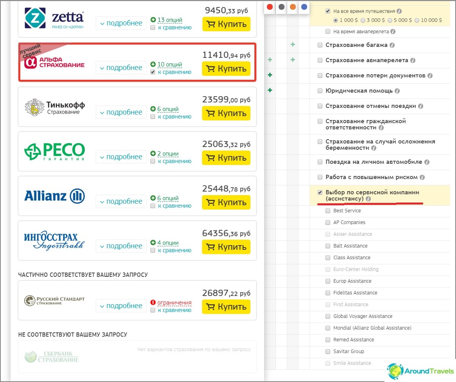The width and height of the screenshot is (456, 382).
Task: Check the Europ Assistance checkbox
Action: pyautogui.click(x=328, y=281)
